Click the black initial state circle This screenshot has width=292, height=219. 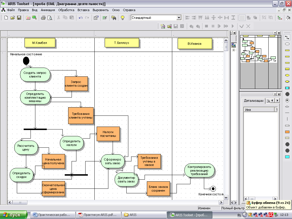pos(26,61)
